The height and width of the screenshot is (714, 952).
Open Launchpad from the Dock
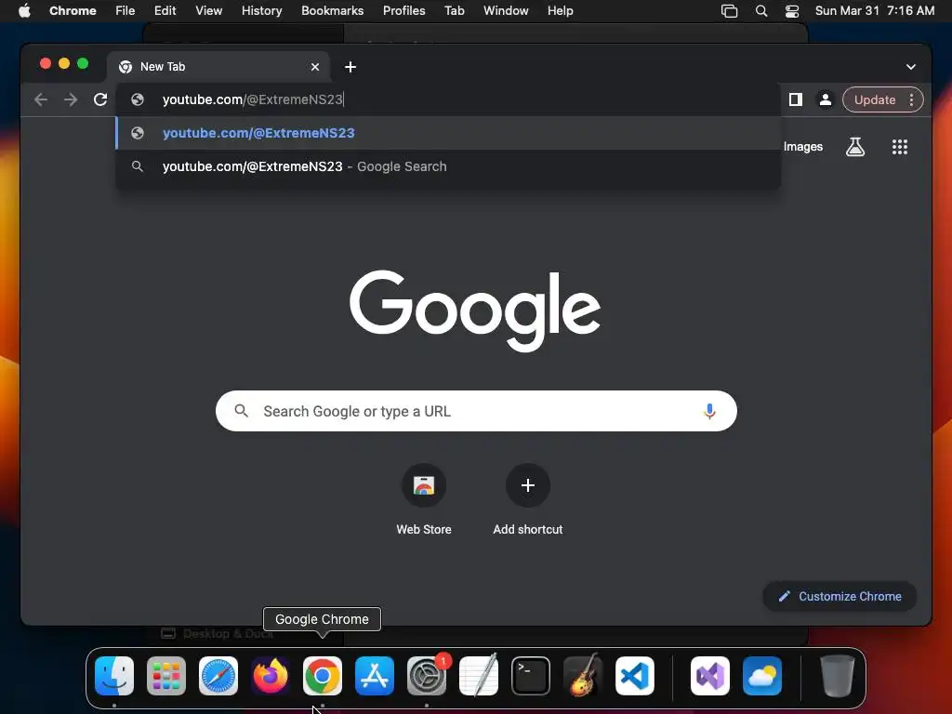[x=166, y=676]
